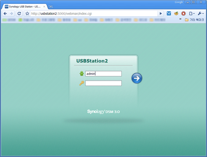Bookmark this page with the star icon
The width and height of the screenshot is (207, 157).
click(x=27, y=13)
